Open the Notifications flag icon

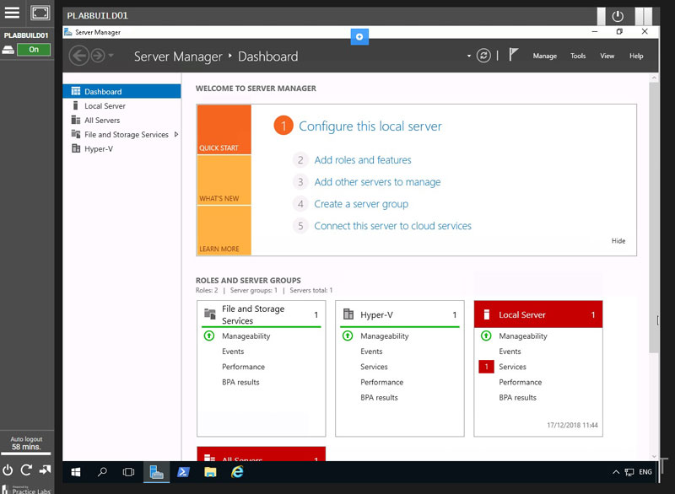pos(514,56)
